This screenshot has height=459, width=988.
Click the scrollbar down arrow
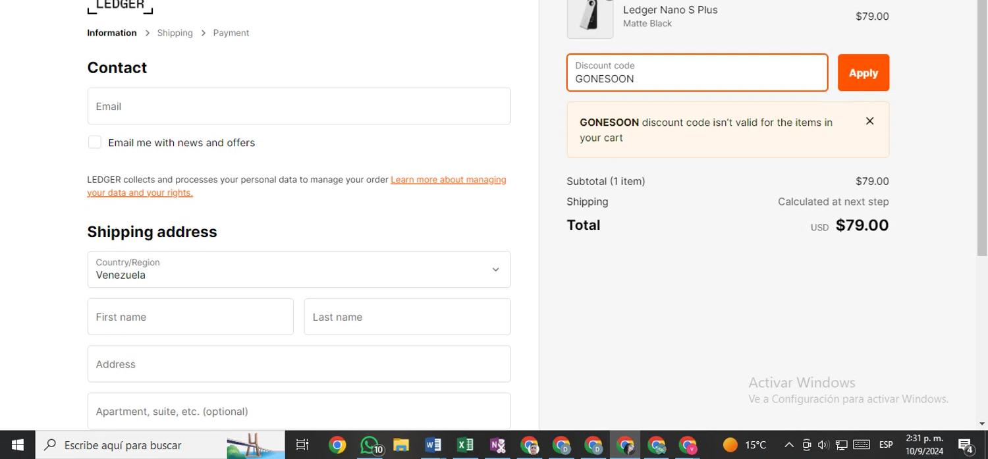pyautogui.click(x=982, y=424)
